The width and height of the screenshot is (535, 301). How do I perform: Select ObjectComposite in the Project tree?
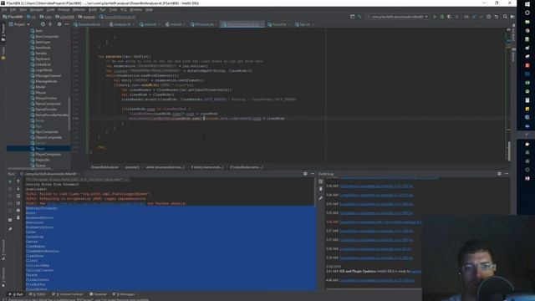[48, 137]
